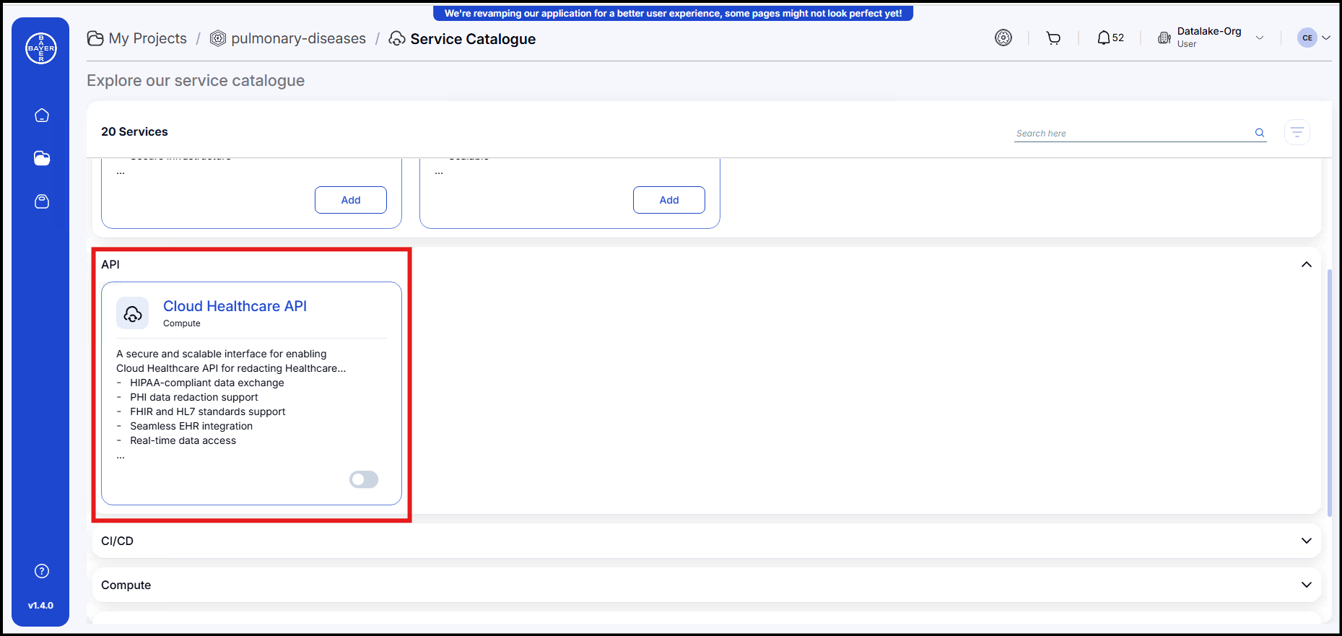Click the CE user avatar
Screen dimensions: 1342x636
(x=1307, y=38)
